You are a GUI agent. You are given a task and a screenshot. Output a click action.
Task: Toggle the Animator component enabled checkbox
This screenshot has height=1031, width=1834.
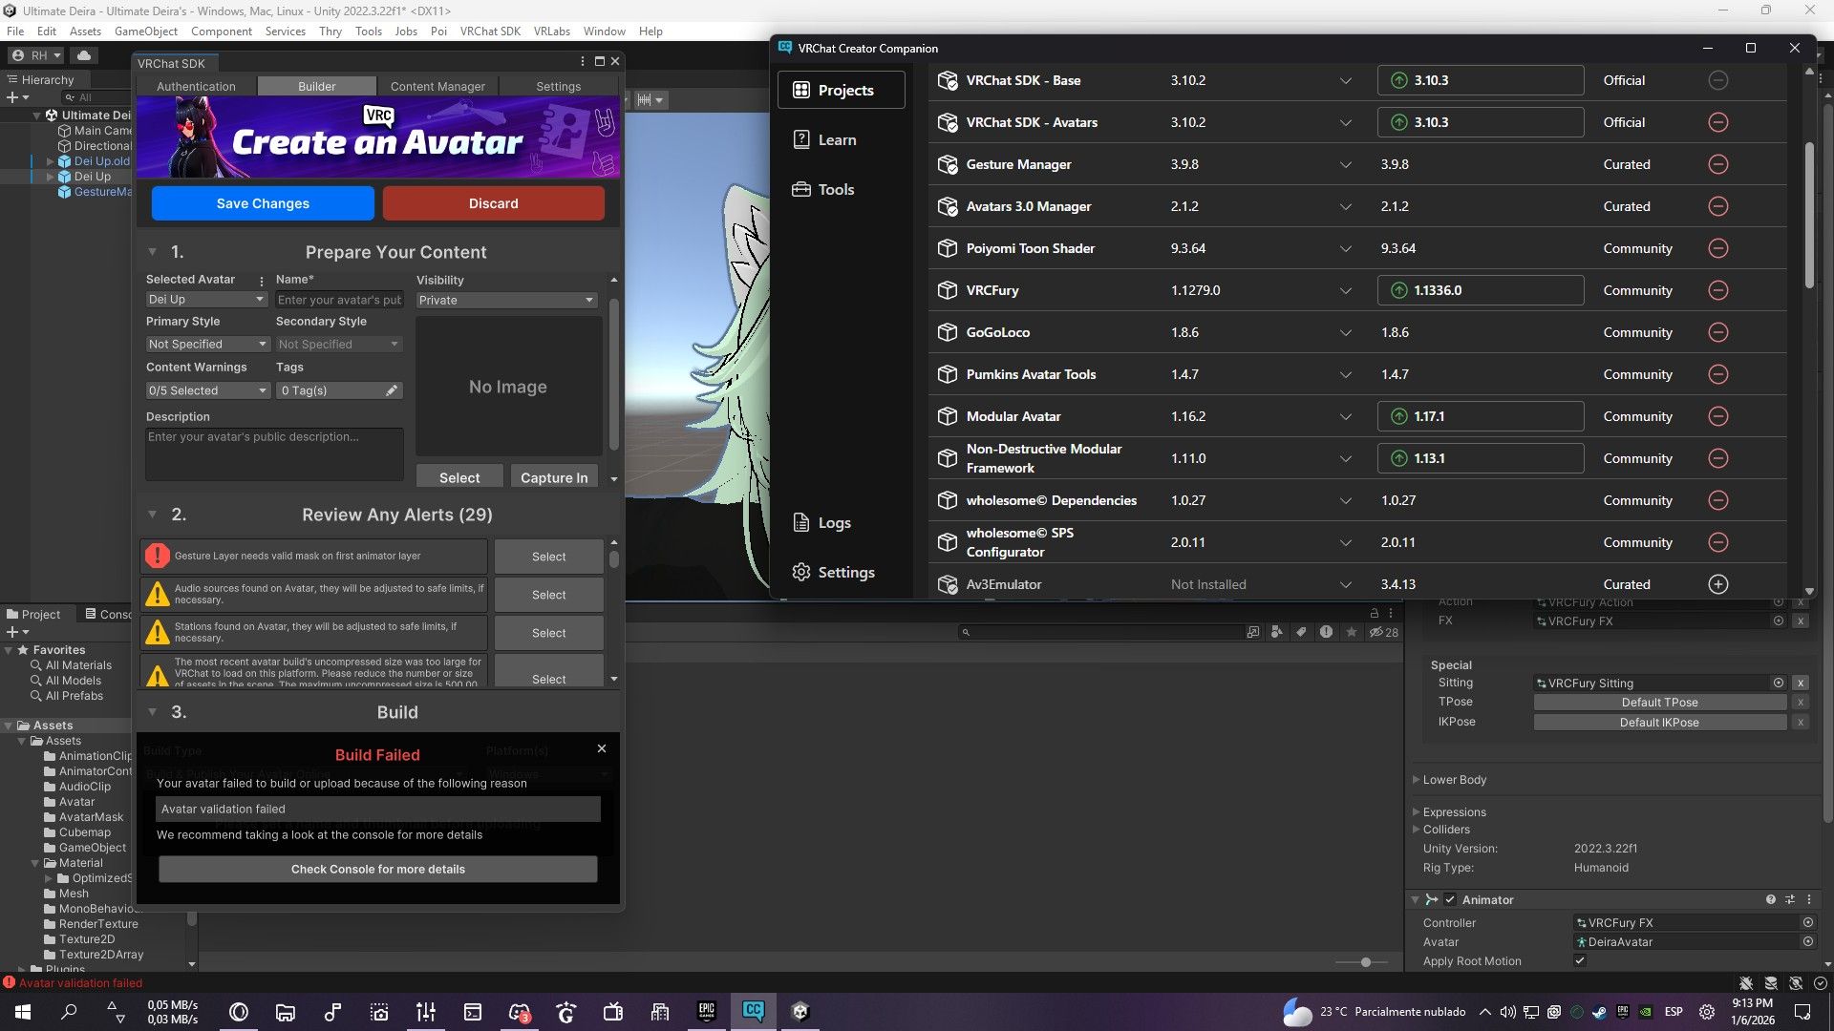pos(1450,900)
